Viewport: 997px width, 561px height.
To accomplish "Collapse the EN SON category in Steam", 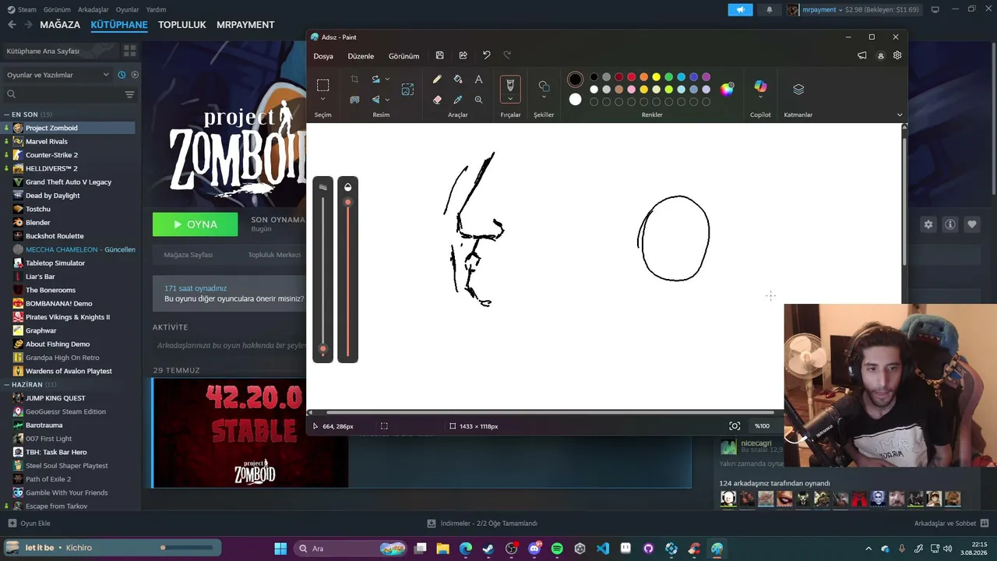I will coord(6,115).
